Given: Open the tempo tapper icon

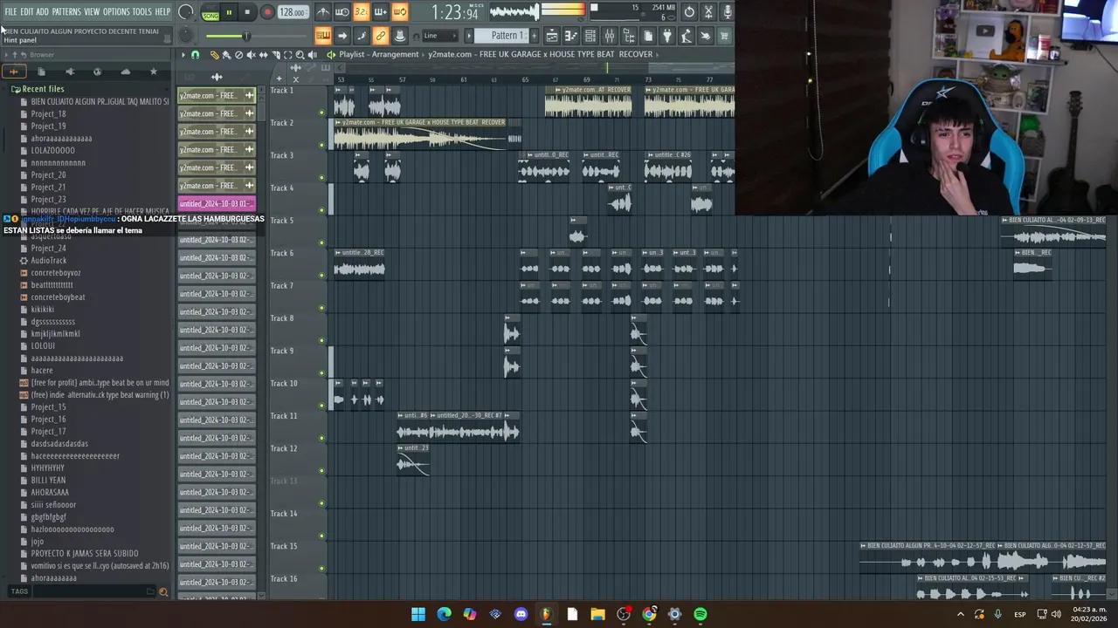Looking at the screenshot, I should (x=687, y=36).
